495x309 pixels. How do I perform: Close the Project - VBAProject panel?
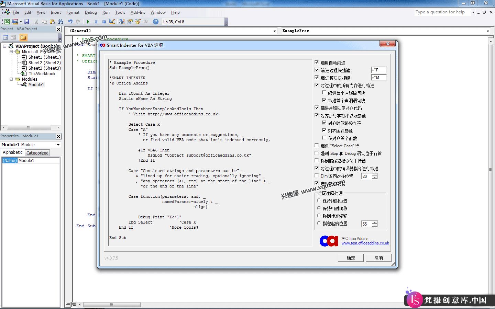point(58,30)
